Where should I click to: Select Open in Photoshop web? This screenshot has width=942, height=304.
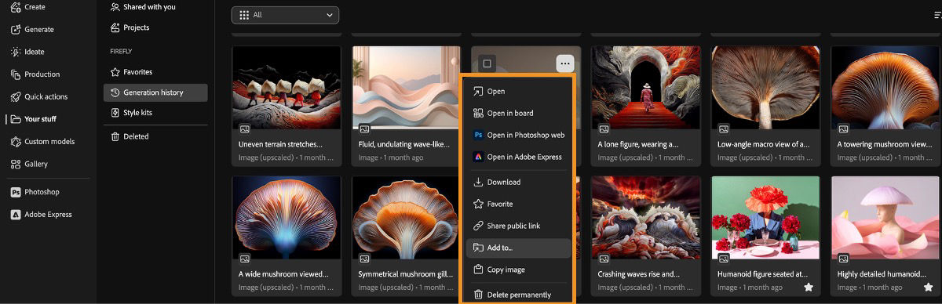click(x=518, y=136)
